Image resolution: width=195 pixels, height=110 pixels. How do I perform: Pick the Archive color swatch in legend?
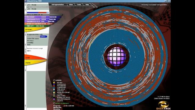(54, 101)
